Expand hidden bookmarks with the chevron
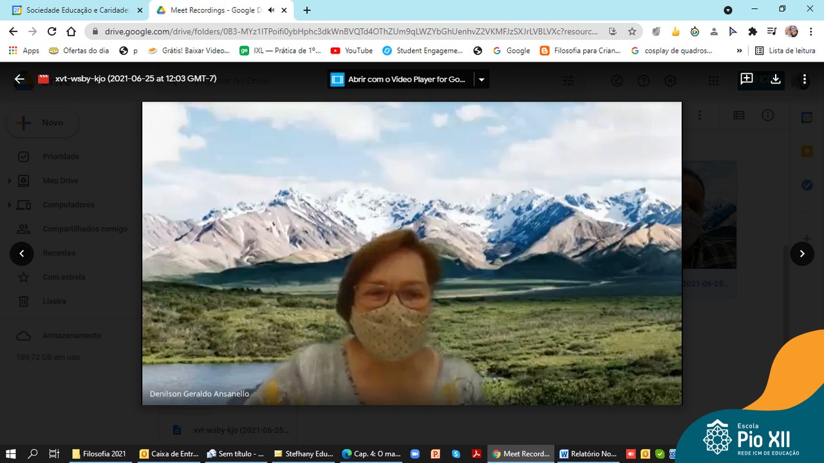Viewport: 824px width, 463px height. point(739,51)
